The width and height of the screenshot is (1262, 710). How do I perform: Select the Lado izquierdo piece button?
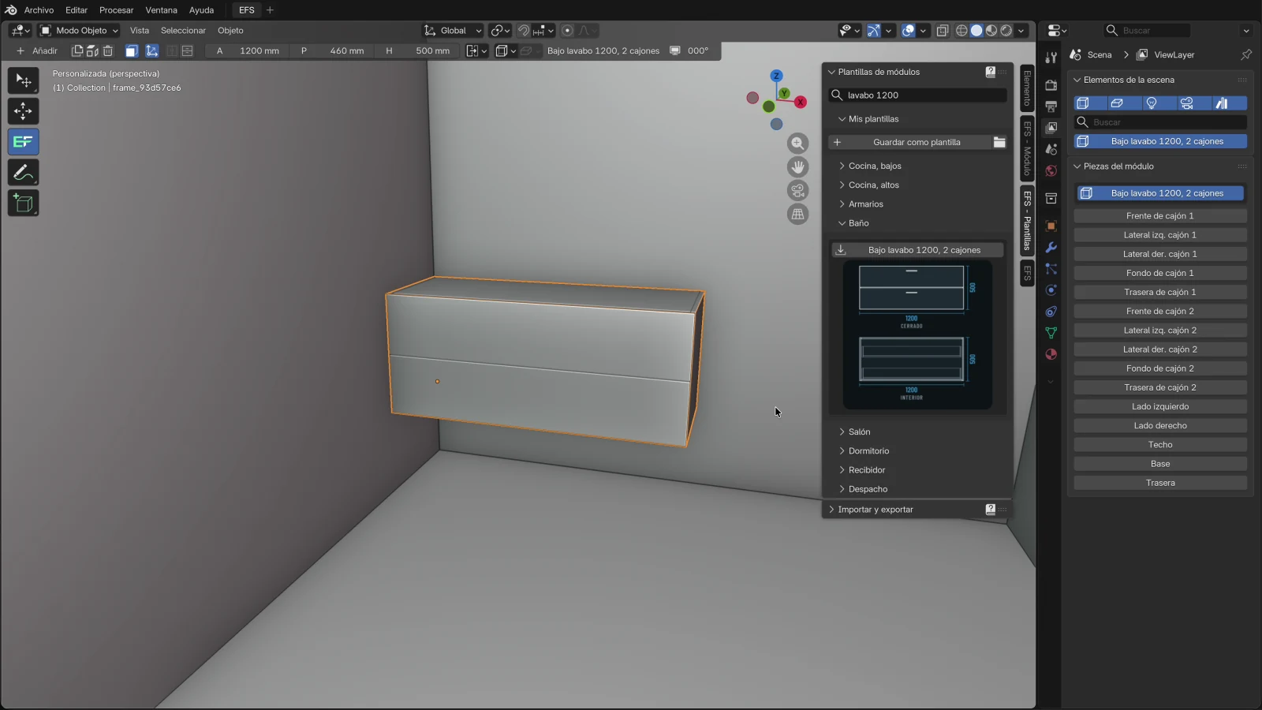point(1159,407)
